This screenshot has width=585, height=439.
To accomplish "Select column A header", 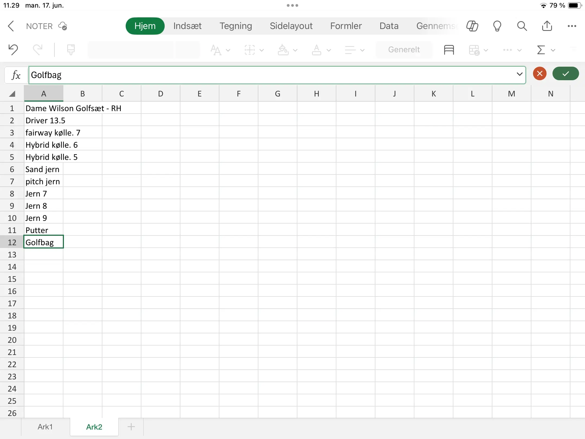I will (44, 94).
